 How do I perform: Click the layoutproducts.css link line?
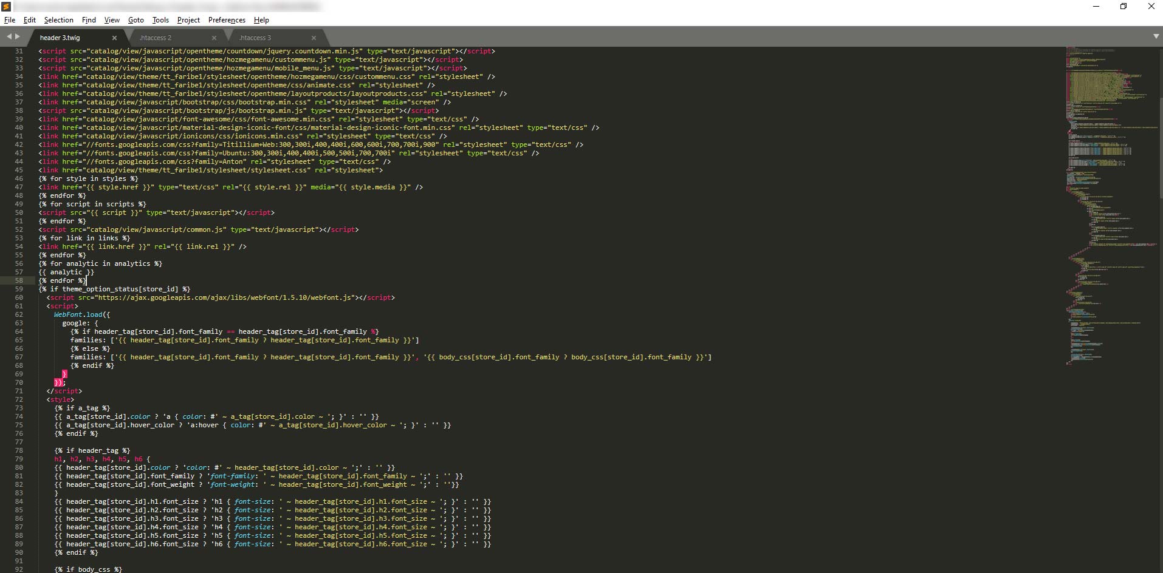click(x=273, y=93)
